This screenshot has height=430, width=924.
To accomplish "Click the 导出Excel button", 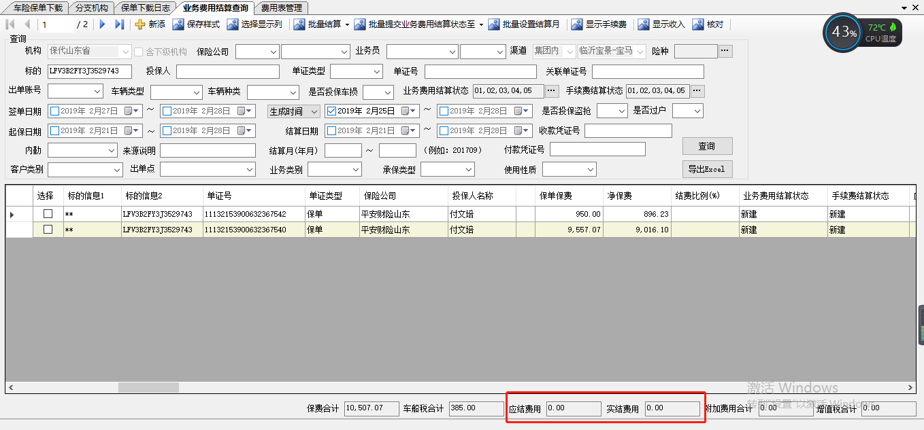I will tap(707, 169).
